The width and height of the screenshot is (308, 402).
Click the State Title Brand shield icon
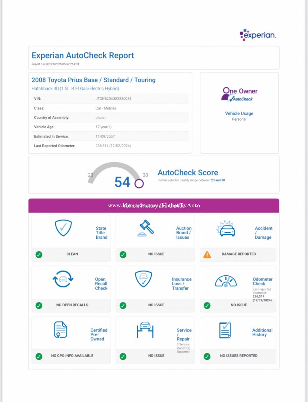click(x=63, y=228)
